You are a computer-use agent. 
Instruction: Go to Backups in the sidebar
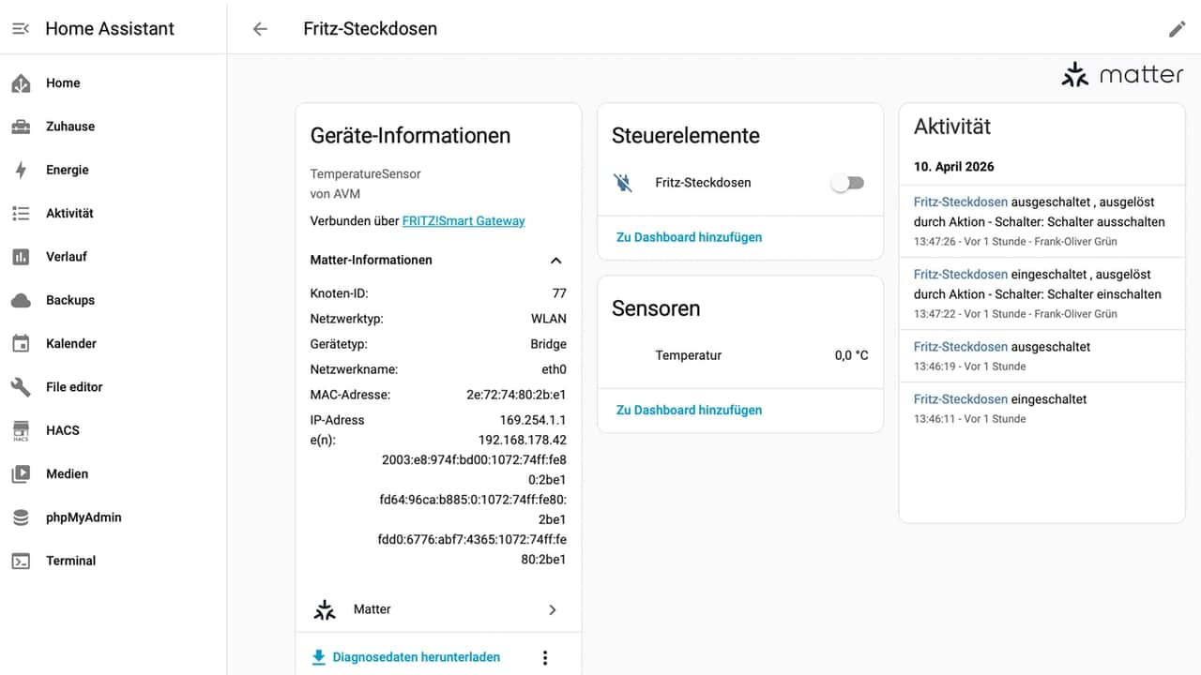tap(69, 300)
